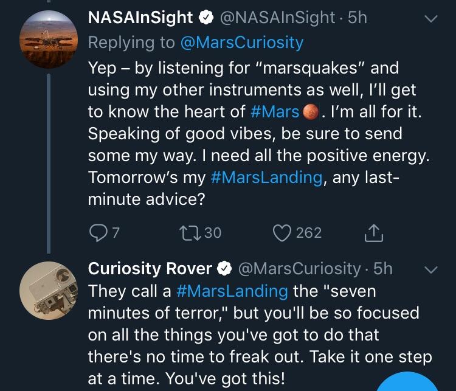This screenshot has height=391, width=456.
Task: View NASAInSight profile picture
Action: coord(49,40)
